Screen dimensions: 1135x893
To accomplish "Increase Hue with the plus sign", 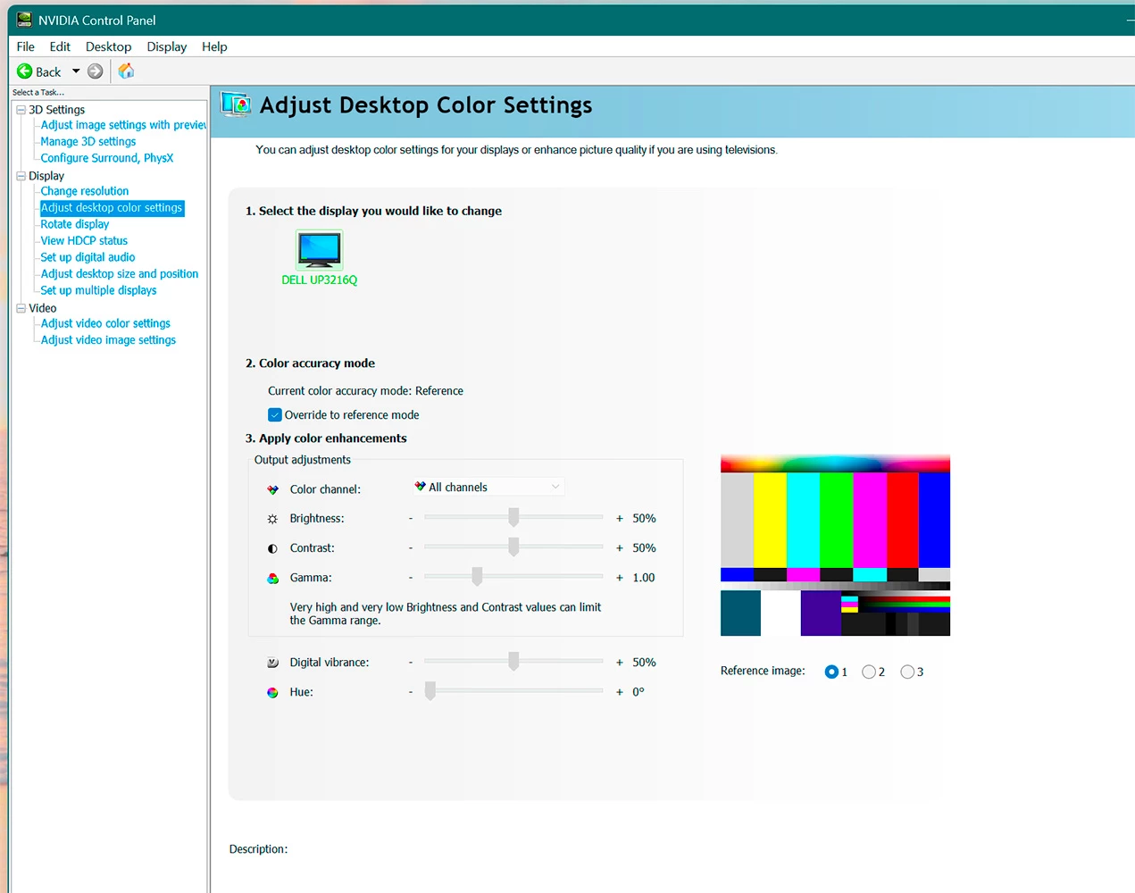I will coord(620,692).
